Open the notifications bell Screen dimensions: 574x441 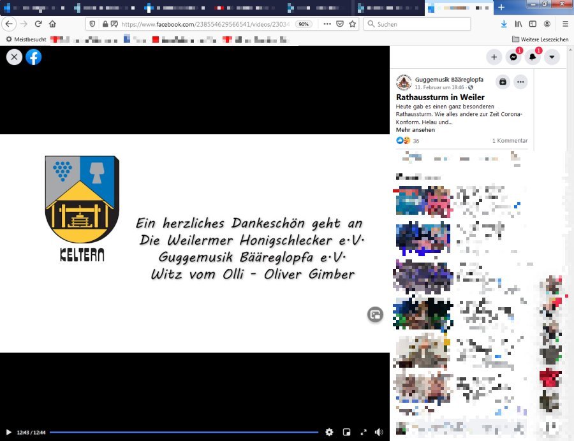pyautogui.click(x=533, y=57)
